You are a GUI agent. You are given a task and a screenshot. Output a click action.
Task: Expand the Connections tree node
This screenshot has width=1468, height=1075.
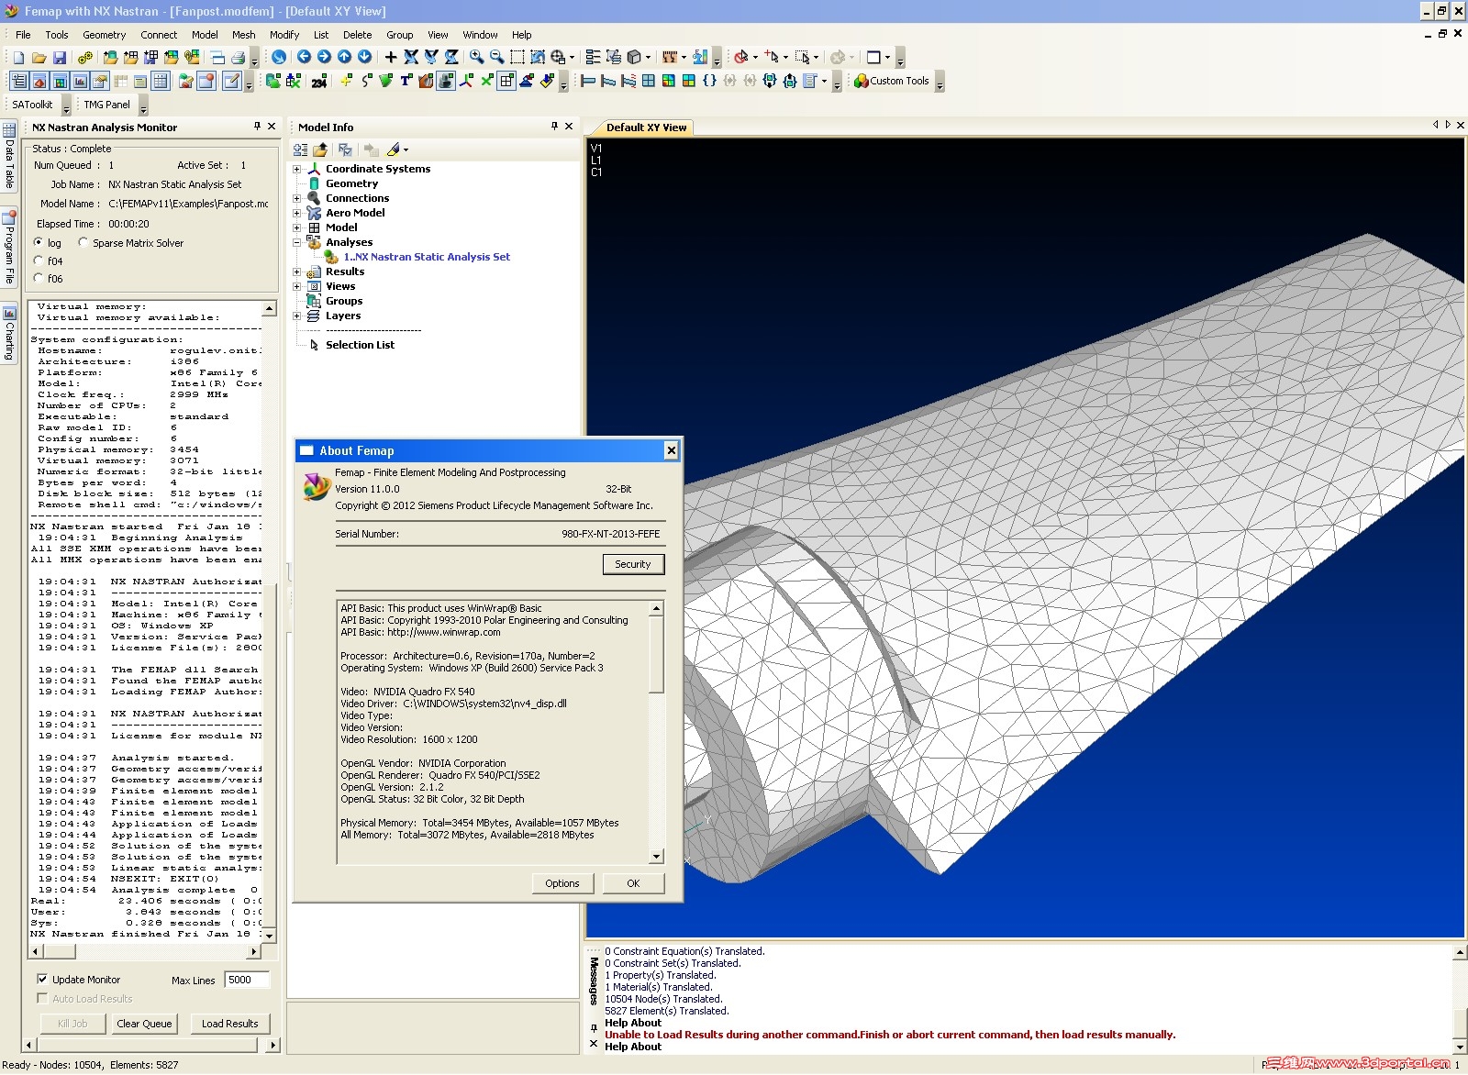[296, 198]
